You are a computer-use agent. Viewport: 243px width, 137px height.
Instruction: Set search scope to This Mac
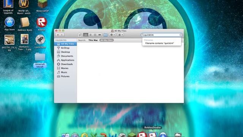(x=93, y=40)
